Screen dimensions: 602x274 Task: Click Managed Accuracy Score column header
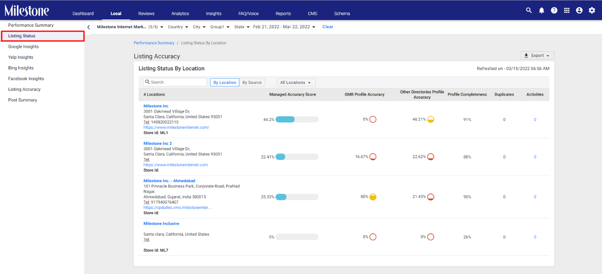coord(292,94)
